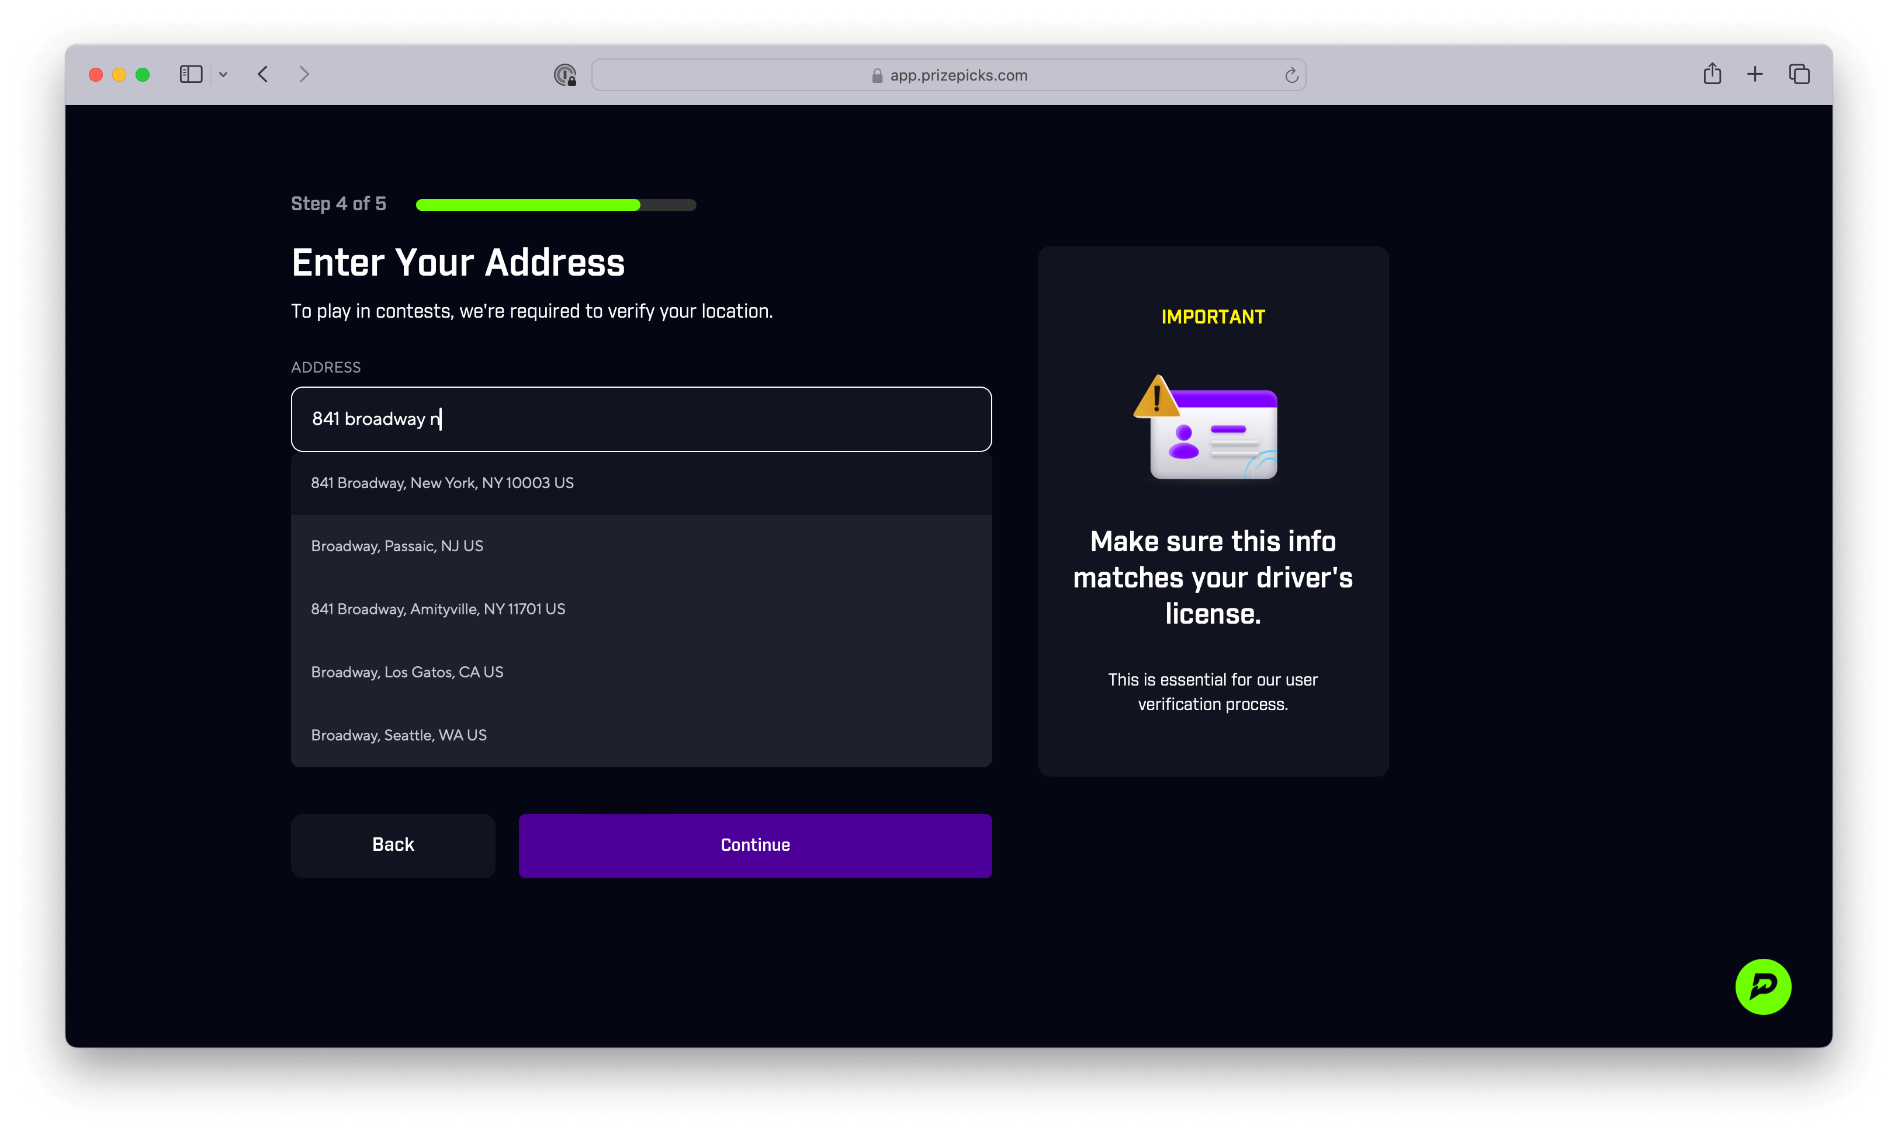1898x1134 pixels.
Task: Click the yellow IMPORTANT label
Action: 1213,316
